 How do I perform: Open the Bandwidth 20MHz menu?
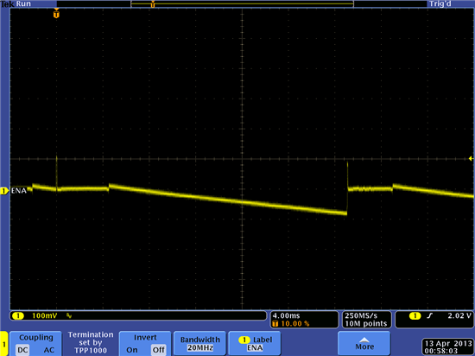[200, 343]
